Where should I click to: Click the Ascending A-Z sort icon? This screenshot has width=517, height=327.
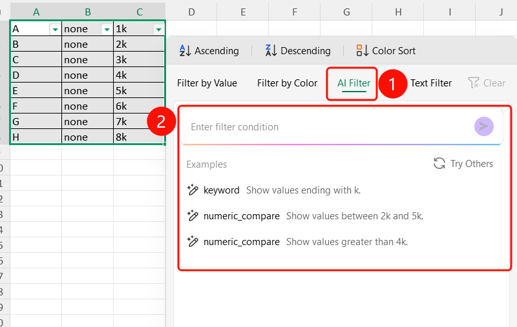coord(185,51)
